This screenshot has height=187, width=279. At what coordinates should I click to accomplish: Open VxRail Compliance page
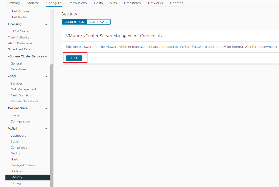(19, 148)
